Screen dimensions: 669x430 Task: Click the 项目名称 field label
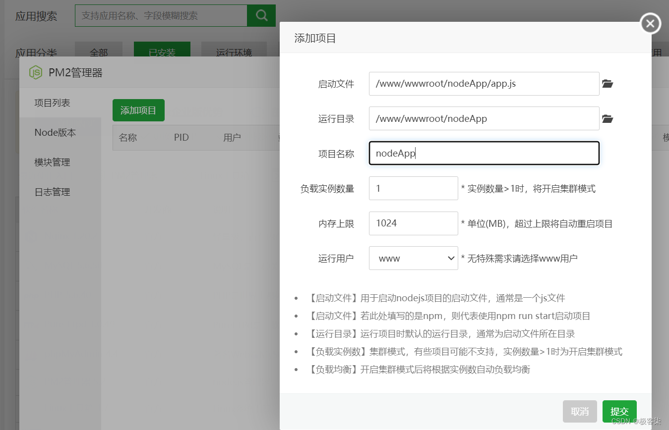click(336, 154)
